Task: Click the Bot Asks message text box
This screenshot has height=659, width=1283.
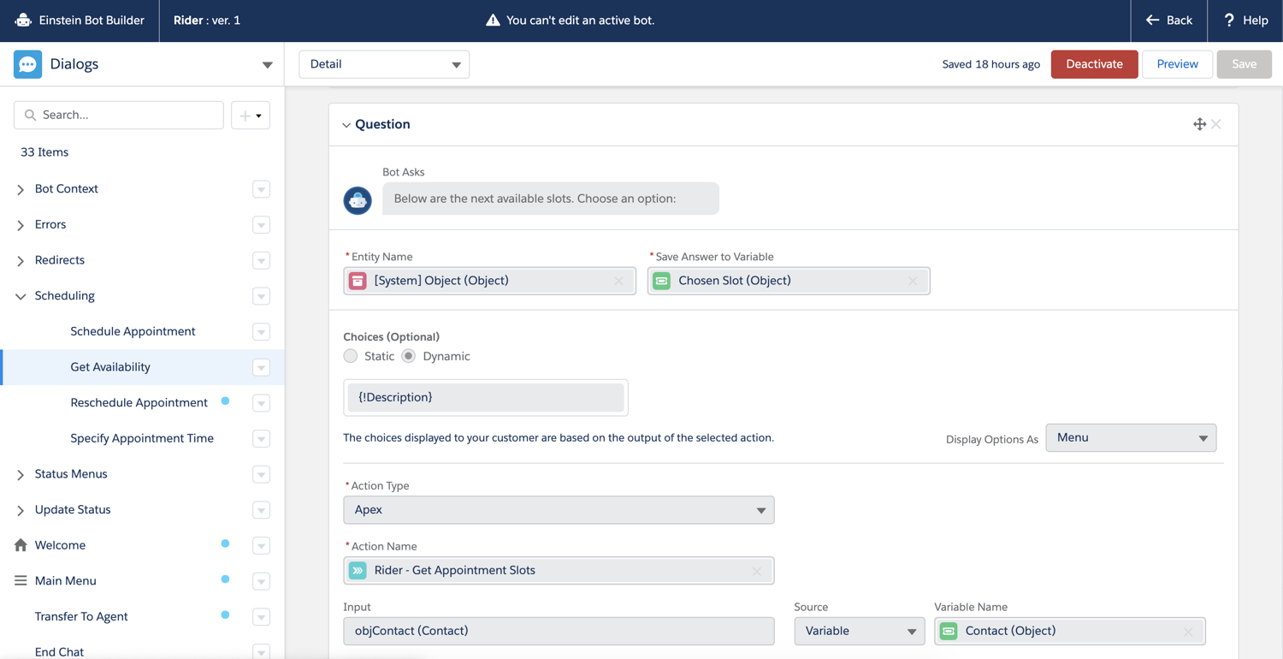Action: point(551,199)
